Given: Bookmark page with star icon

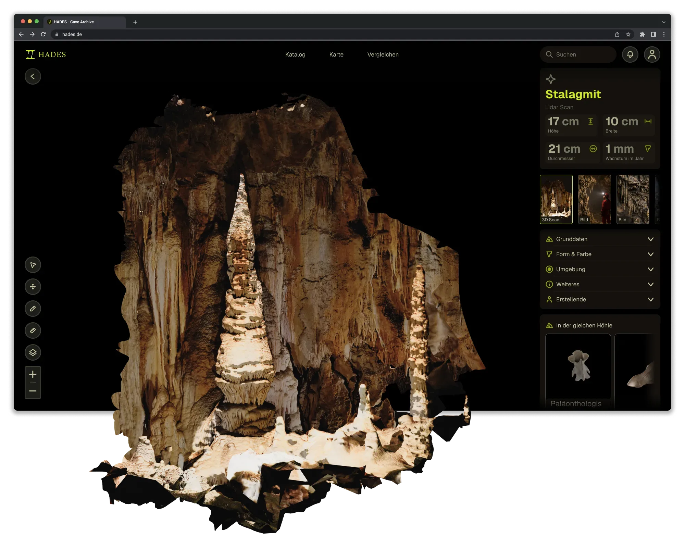Looking at the screenshot, I should tap(628, 34).
